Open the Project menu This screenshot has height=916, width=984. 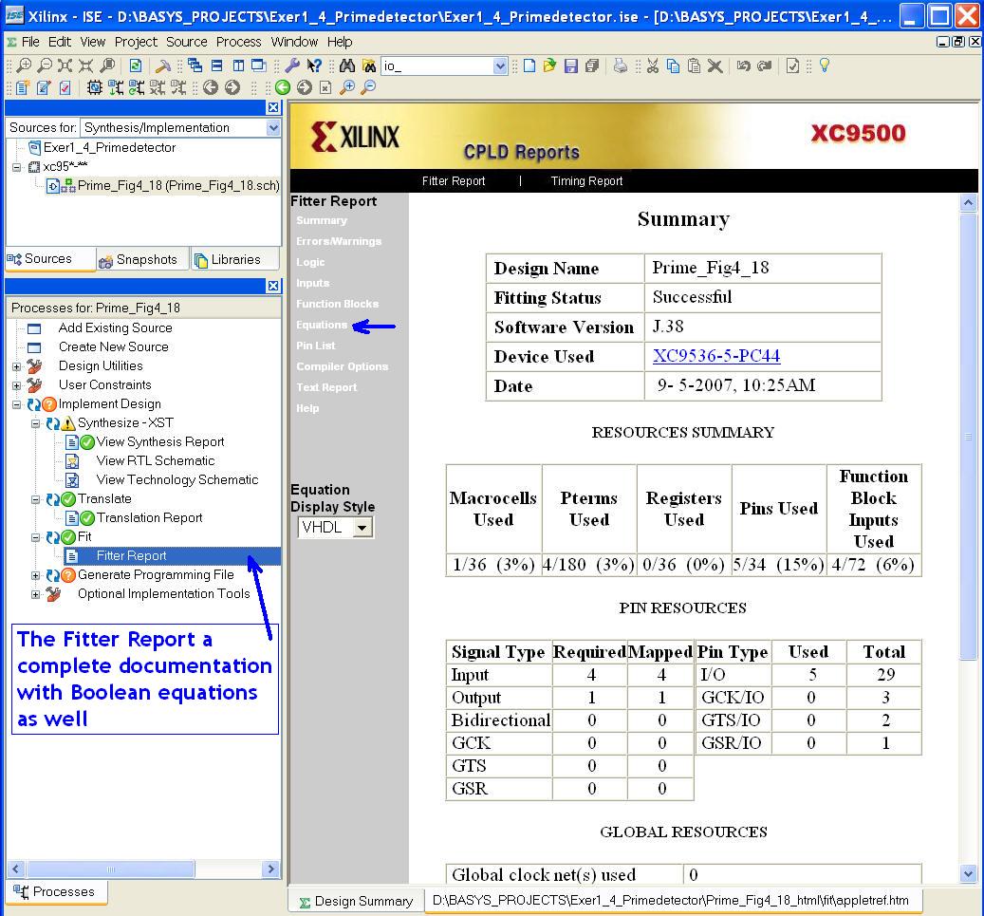(136, 42)
